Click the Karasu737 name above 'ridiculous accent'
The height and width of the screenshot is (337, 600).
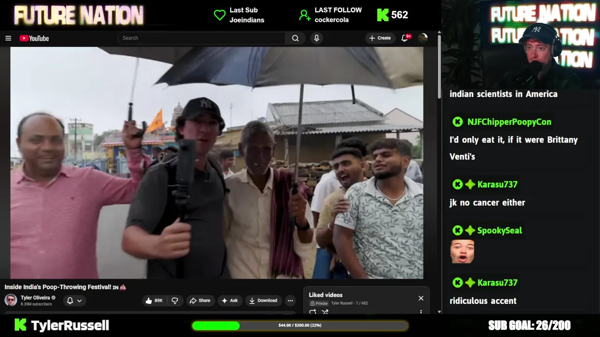point(497,283)
